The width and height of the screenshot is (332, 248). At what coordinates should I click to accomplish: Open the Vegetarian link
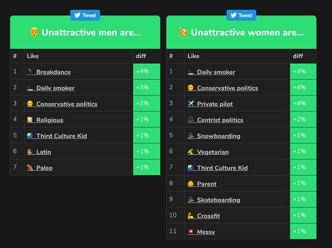point(212,152)
